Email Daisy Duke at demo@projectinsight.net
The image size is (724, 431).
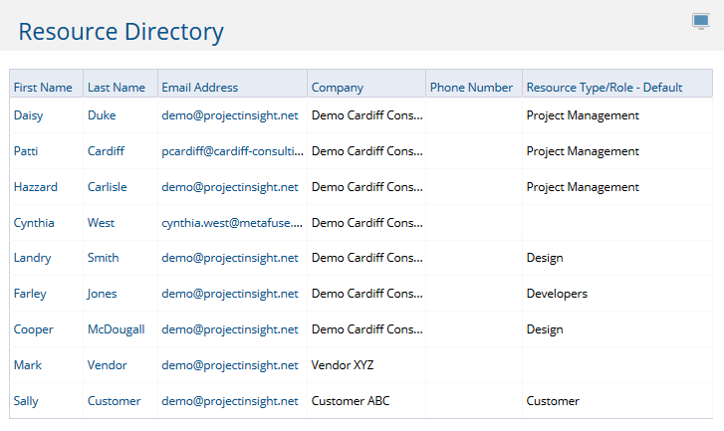(229, 115)
